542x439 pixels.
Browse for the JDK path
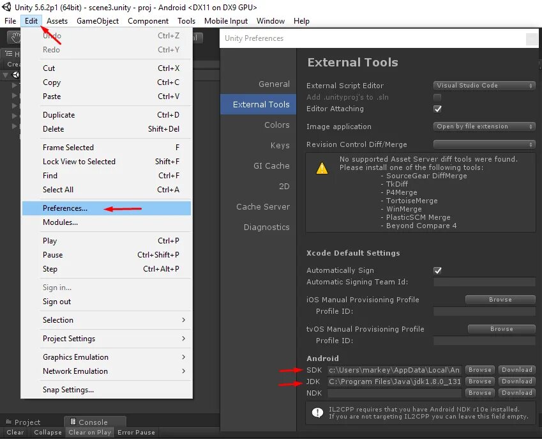[x=480, y=381]
